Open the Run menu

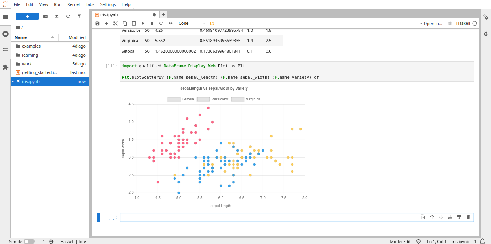[58, 4]
